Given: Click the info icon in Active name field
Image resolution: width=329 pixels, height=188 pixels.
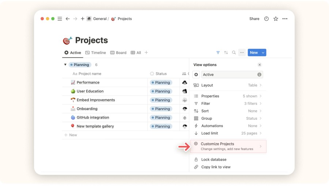Looking at the screenshot, I should (259, 74).
